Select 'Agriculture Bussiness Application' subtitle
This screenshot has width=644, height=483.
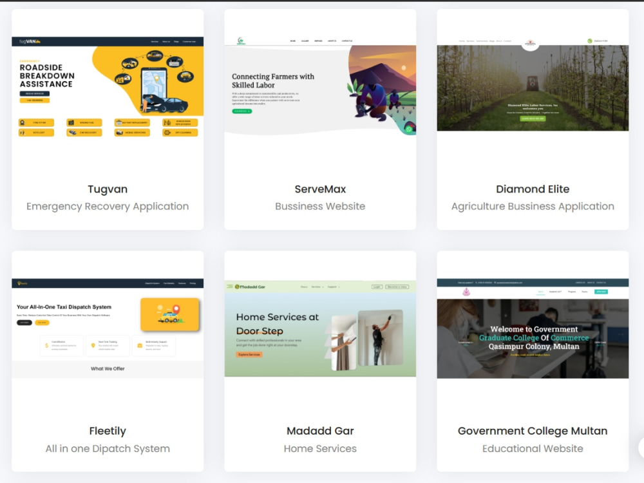533,207
